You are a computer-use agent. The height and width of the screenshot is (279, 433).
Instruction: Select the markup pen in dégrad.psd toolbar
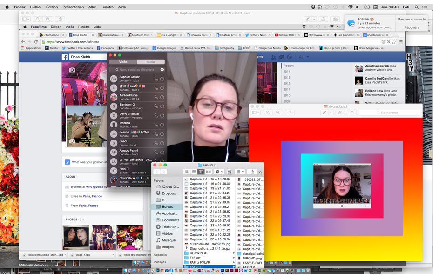(x=325, y=113)
